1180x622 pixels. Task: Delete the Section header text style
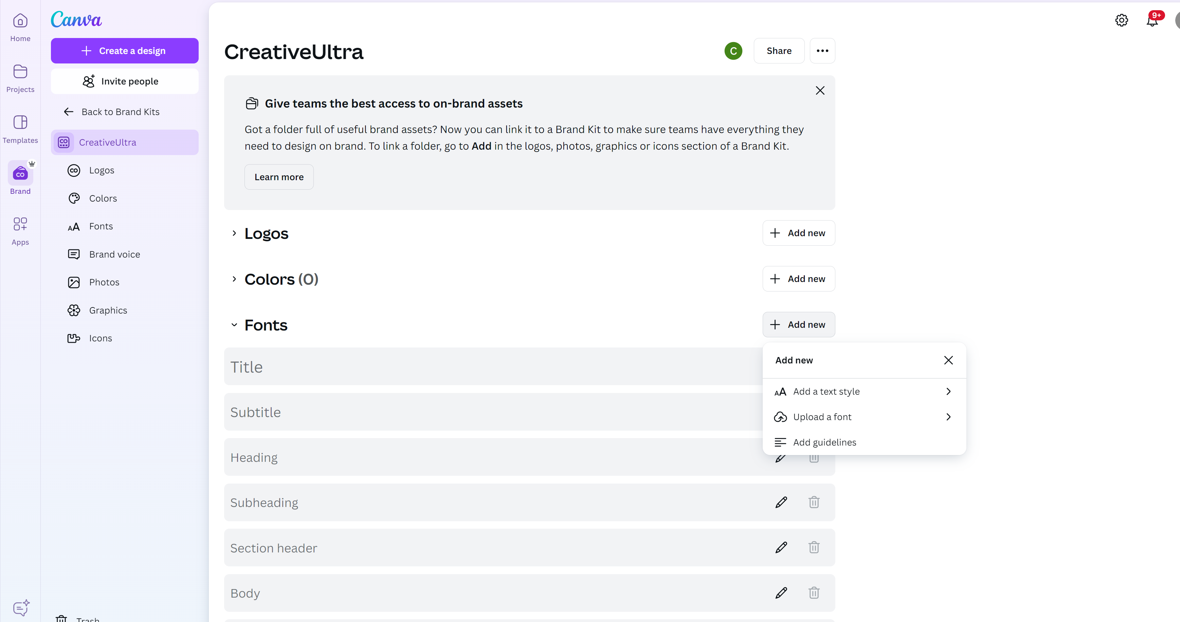coord(814,547)
